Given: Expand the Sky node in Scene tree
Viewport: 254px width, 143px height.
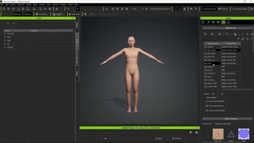Looking at the screenshot, I should [5, 44].
